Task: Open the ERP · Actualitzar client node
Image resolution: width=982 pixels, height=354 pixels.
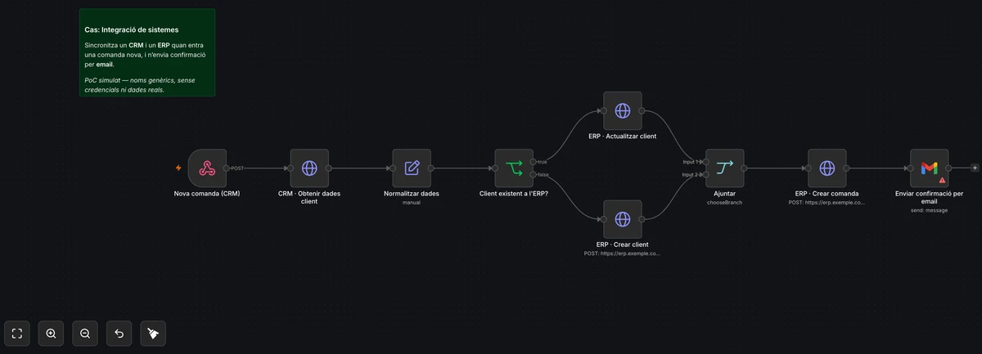Action: pyautogui.click(x=622, y=110)
